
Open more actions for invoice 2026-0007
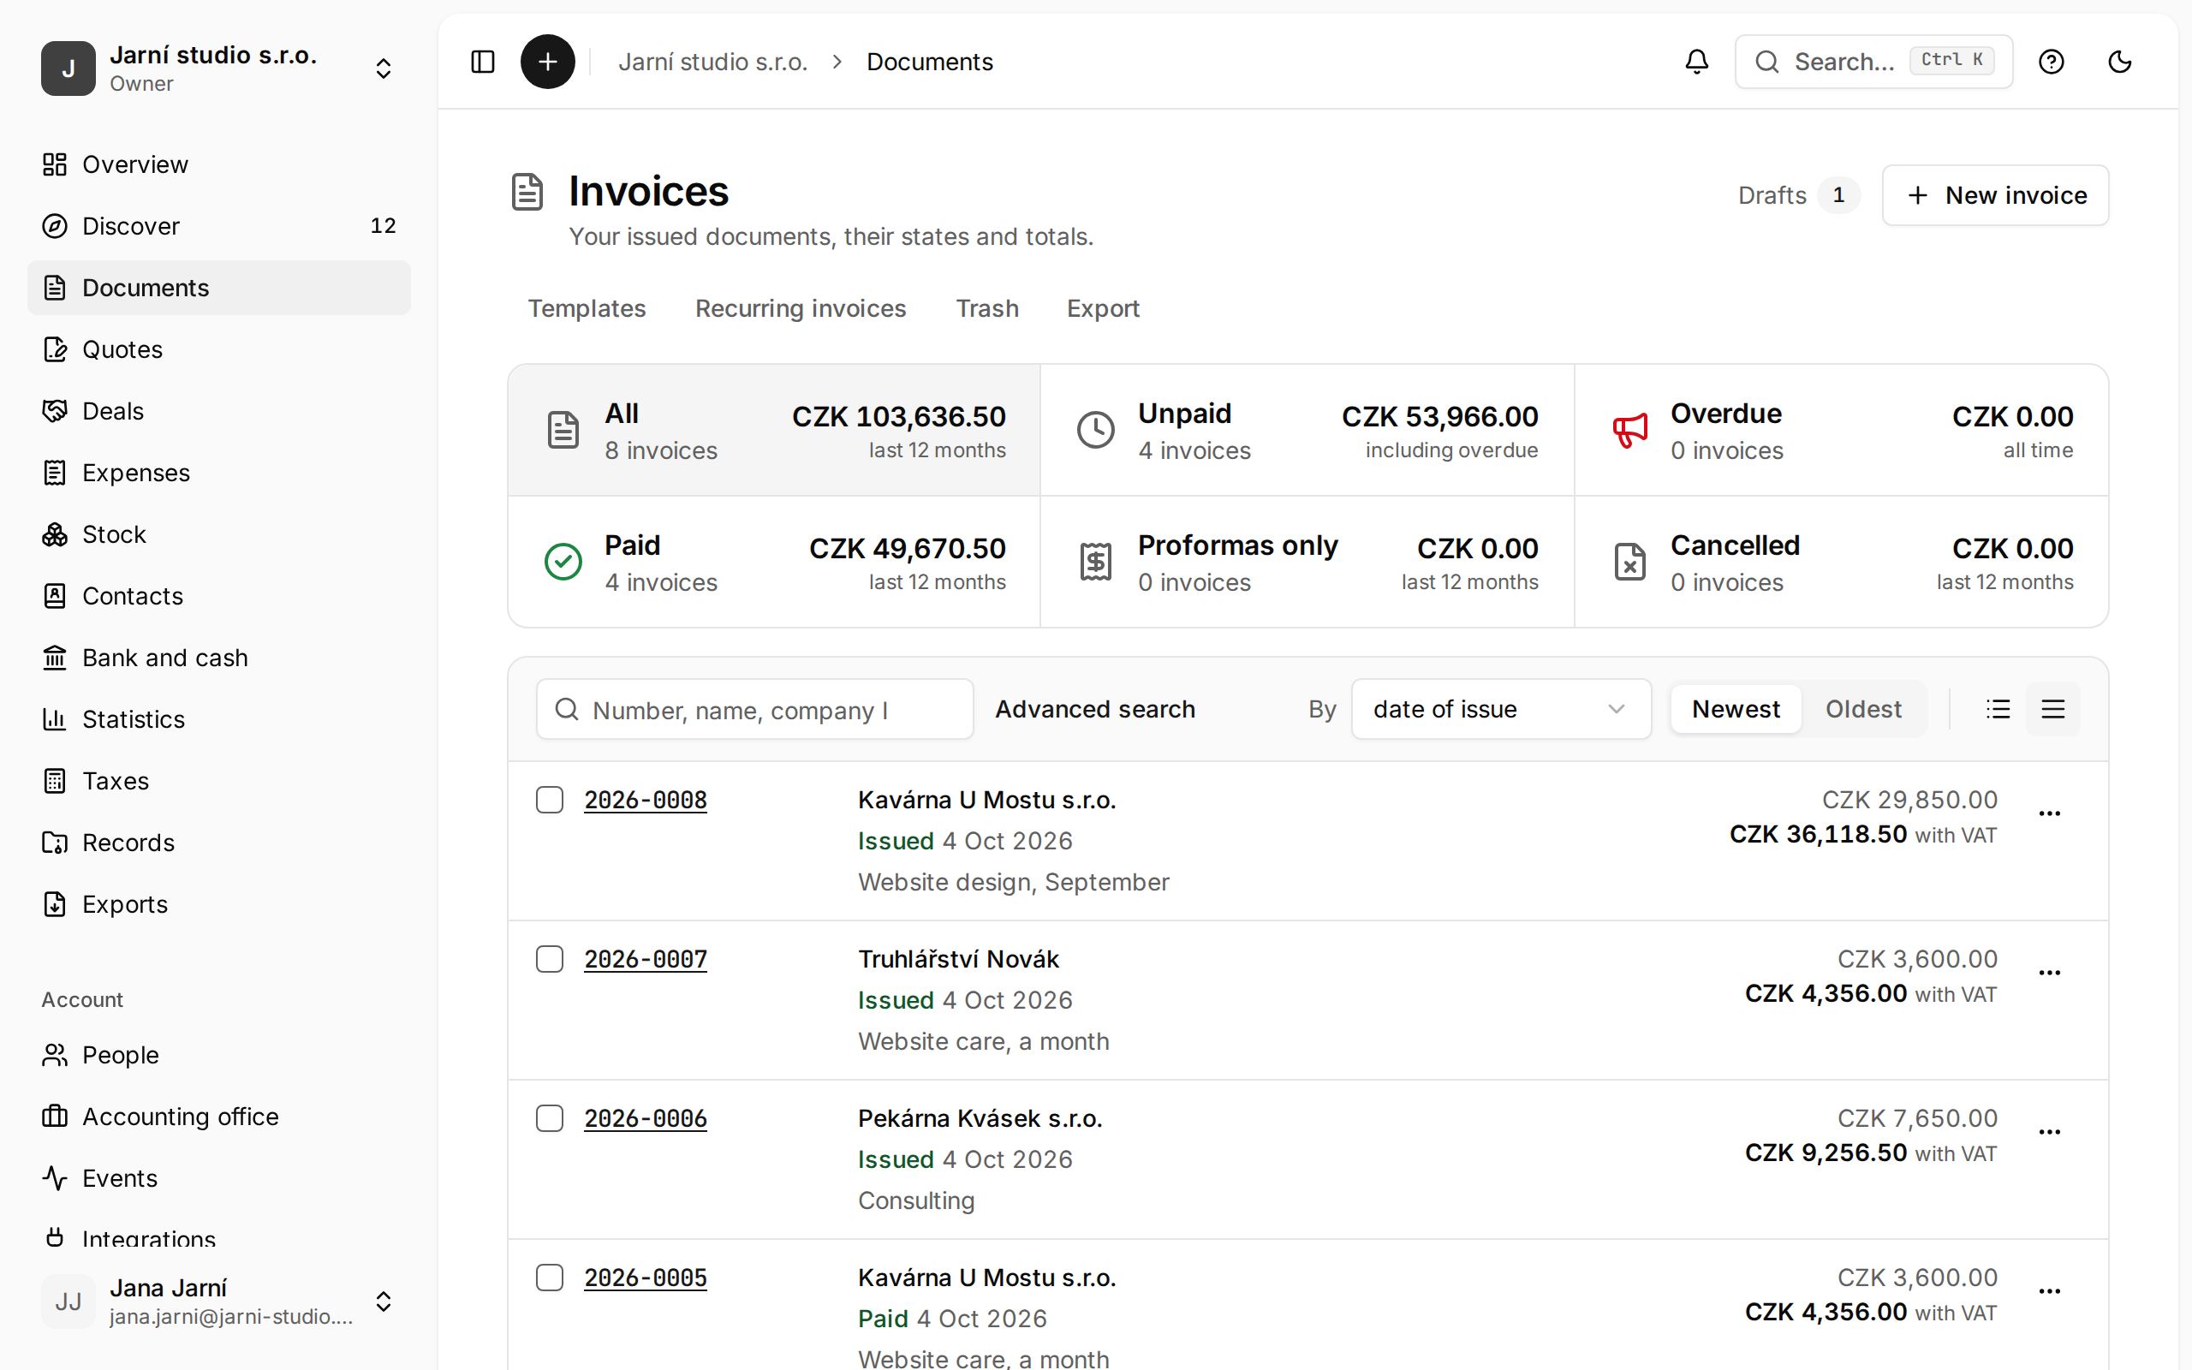[2049, 974]
